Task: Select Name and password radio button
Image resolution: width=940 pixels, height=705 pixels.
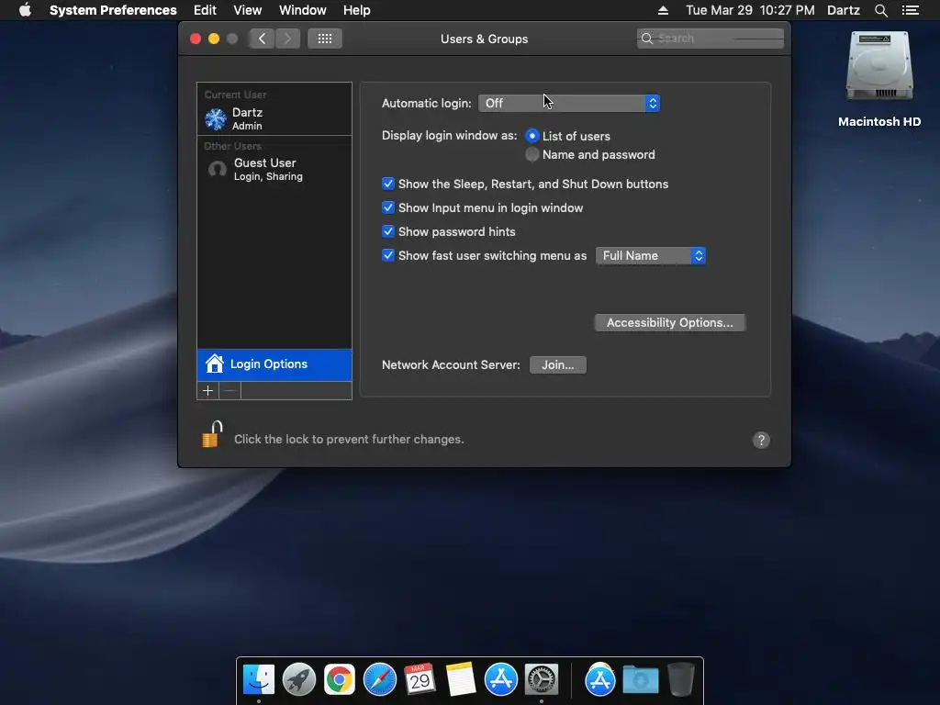Action: (532, 154)
